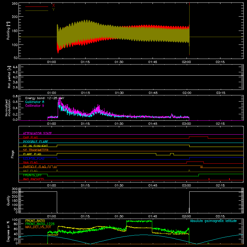Select the 'Y' legend label
Viewport: 247px width, 247px height.
53,10
